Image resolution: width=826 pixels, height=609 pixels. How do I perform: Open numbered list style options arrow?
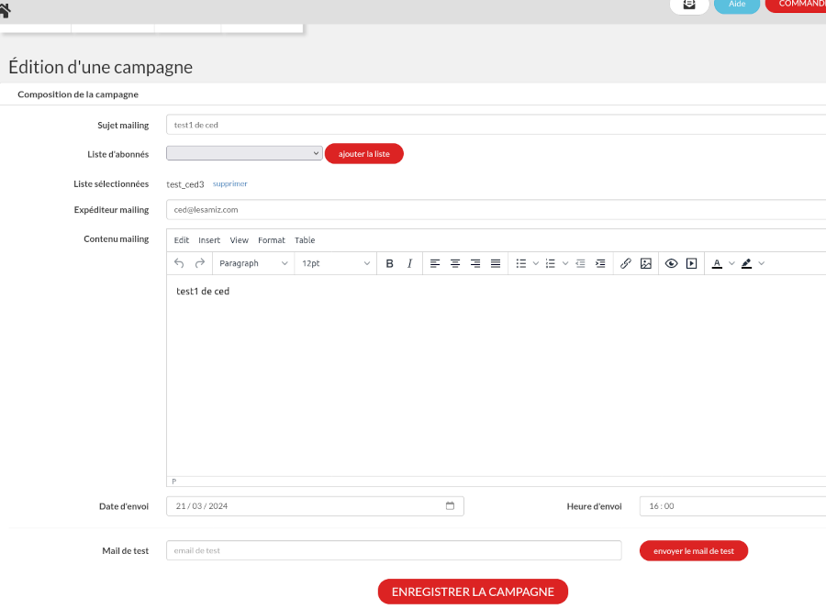(565, 263)
